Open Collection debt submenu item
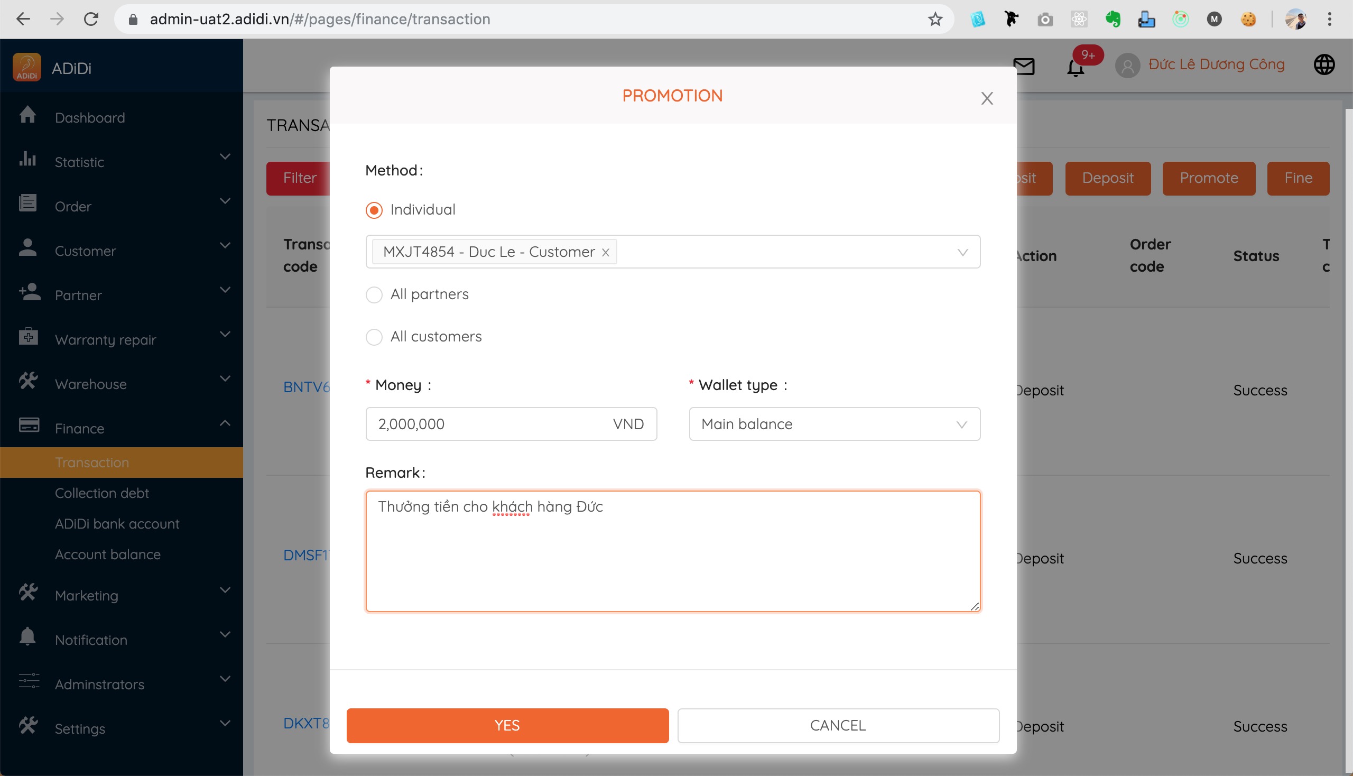 point(102,493)
